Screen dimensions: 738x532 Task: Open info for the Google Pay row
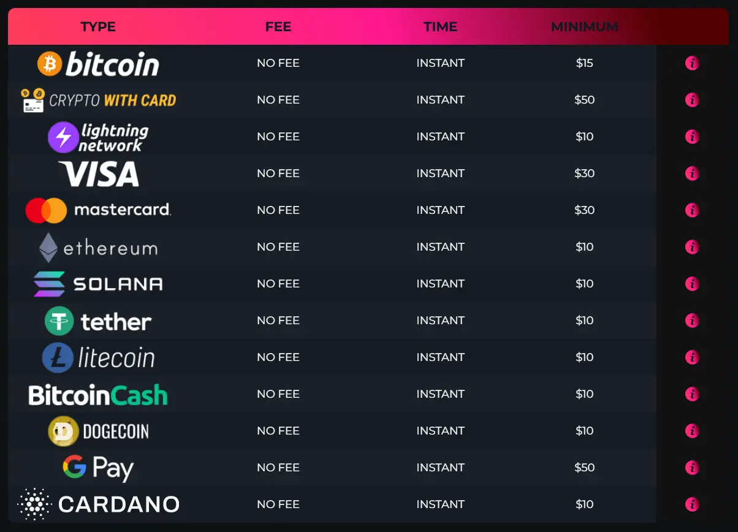coord(692,468)
